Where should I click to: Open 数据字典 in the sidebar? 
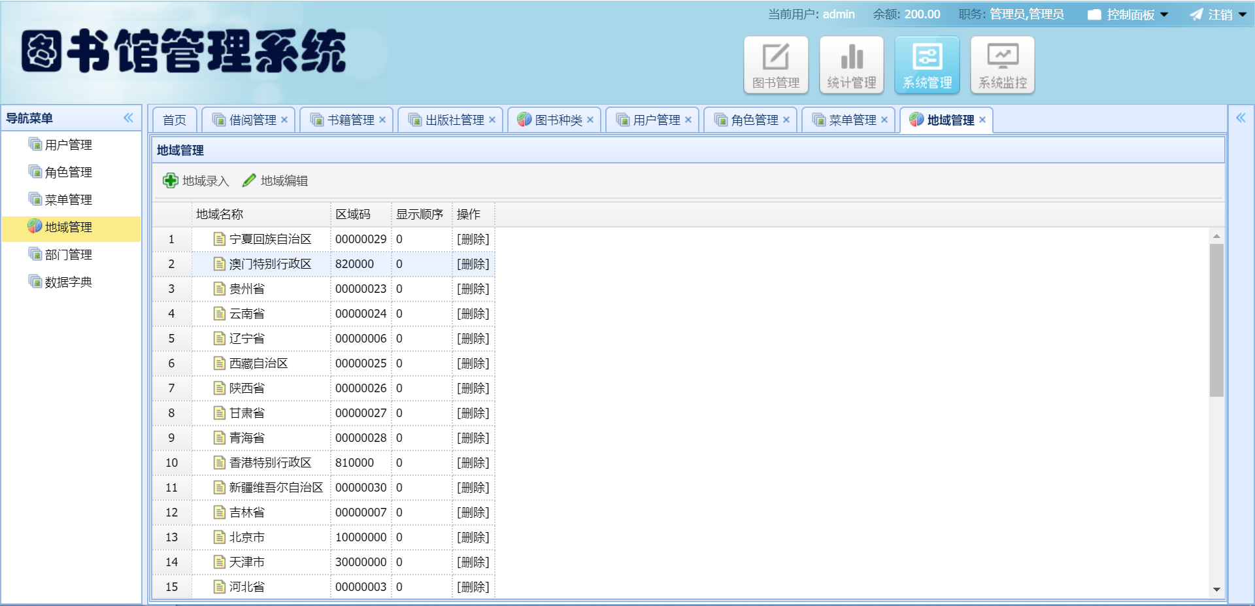click(x=68, y=282)
